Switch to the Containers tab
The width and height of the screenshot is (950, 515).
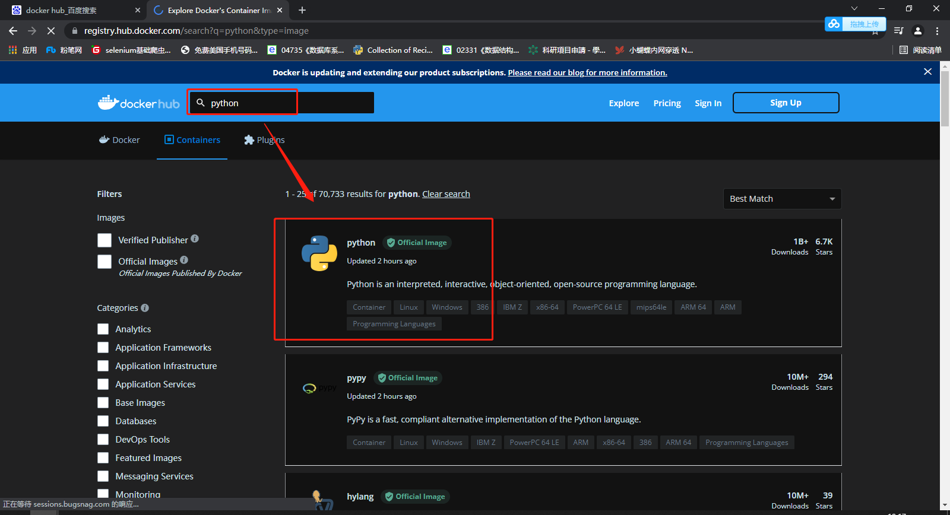pos(192,140)
